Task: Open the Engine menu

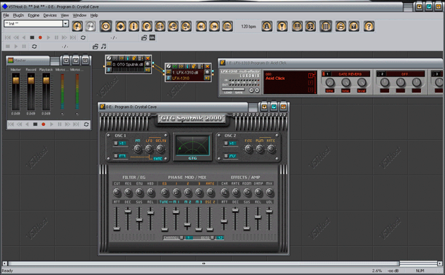Action: coord(33,16)
